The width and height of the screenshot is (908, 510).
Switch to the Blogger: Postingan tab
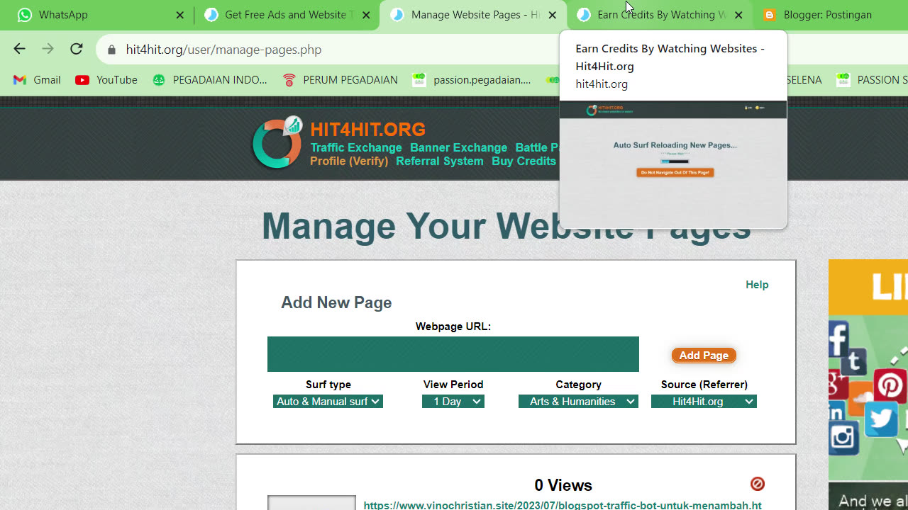[x=830, y=15]
